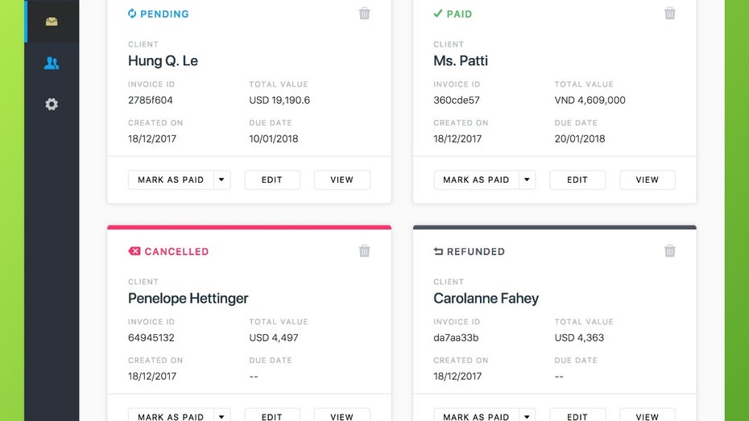Viewport: 749px width, 421px height.
Task: Edit Ms. Patti's invoice
Action: pyautogui.click(x=577, y=180)
